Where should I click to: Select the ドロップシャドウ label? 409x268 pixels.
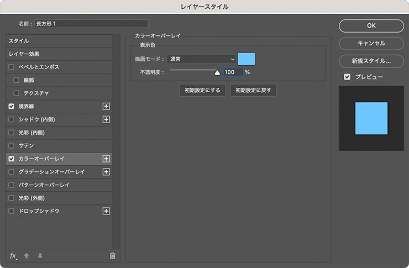[39, 211]
